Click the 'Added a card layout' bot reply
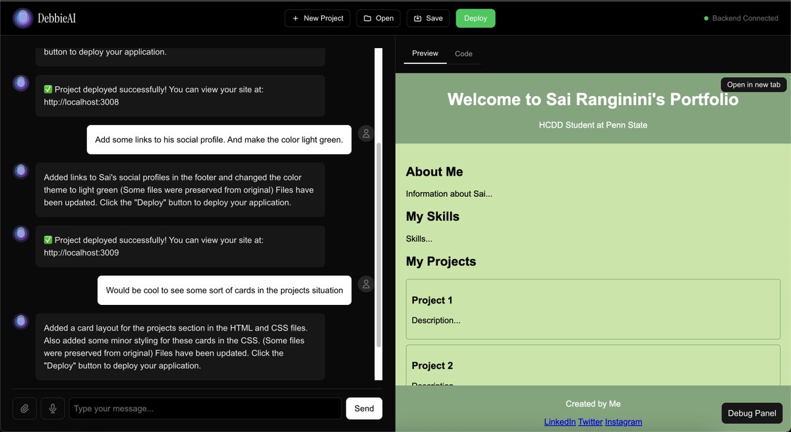This screenshot has height=432, width=791. click(180, 346)
